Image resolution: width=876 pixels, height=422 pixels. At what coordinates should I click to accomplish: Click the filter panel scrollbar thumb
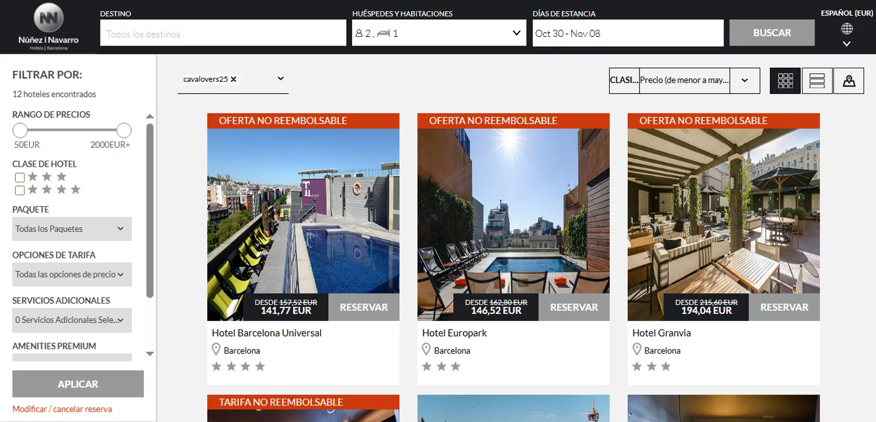(x=150, y=210)
